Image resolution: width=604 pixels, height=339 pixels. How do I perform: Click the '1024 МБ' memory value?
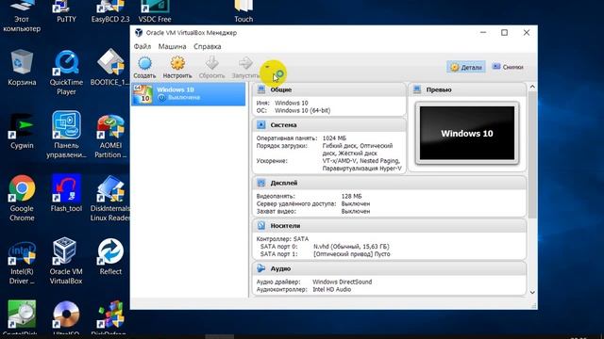[x=334, y=138]
